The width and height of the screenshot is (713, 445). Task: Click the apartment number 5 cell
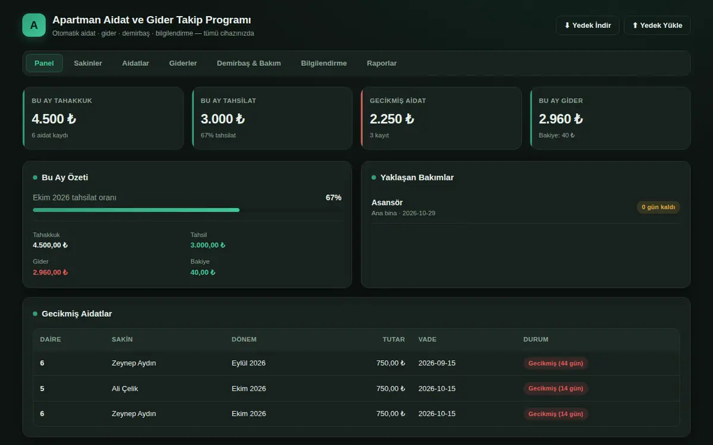coord(42,389)
